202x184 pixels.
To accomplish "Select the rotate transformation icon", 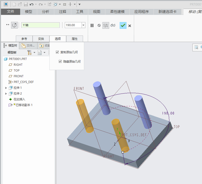I will [14, 25].
